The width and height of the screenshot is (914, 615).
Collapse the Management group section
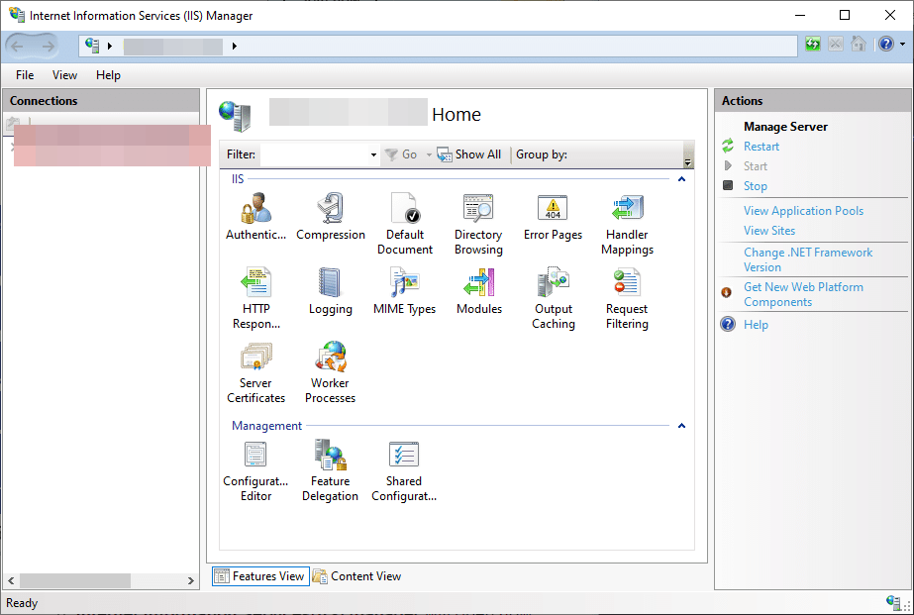point(681,426)
